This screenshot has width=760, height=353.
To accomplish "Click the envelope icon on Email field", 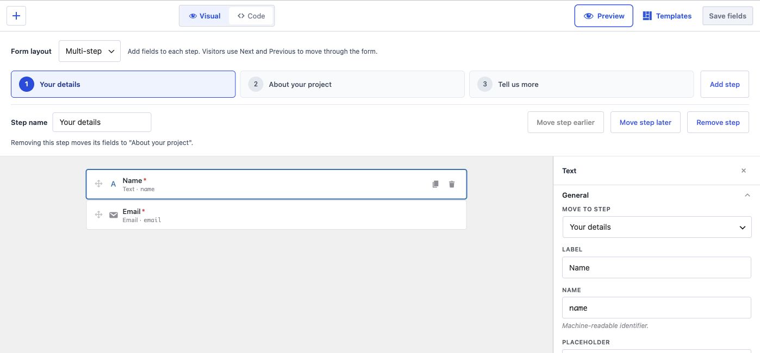I will click(114, 215).
